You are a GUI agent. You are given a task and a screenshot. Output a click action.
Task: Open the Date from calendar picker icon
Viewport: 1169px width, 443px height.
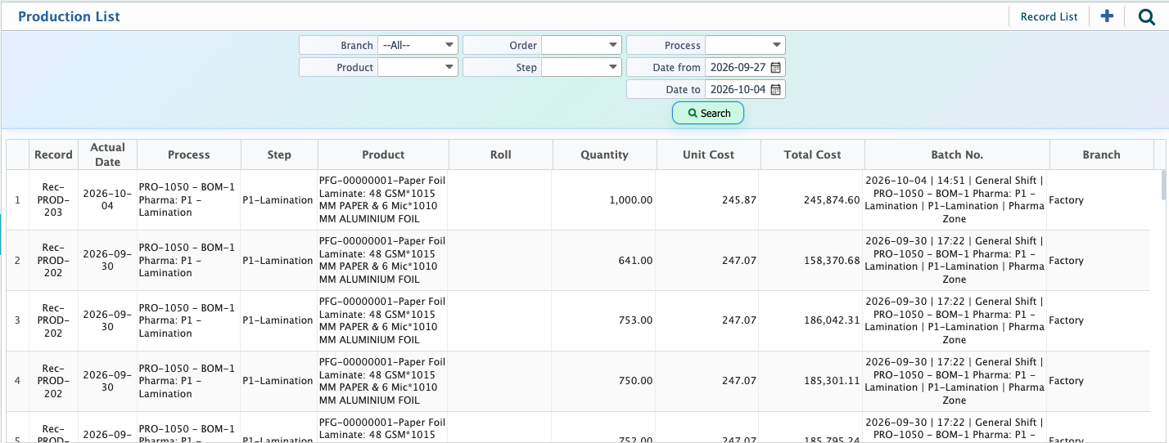pyautogui.click(x=776, y=68)
